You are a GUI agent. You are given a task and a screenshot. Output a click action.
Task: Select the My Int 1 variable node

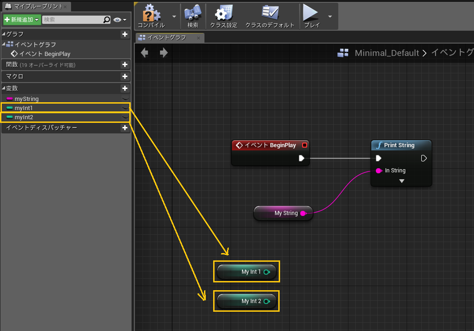[247, 272]
